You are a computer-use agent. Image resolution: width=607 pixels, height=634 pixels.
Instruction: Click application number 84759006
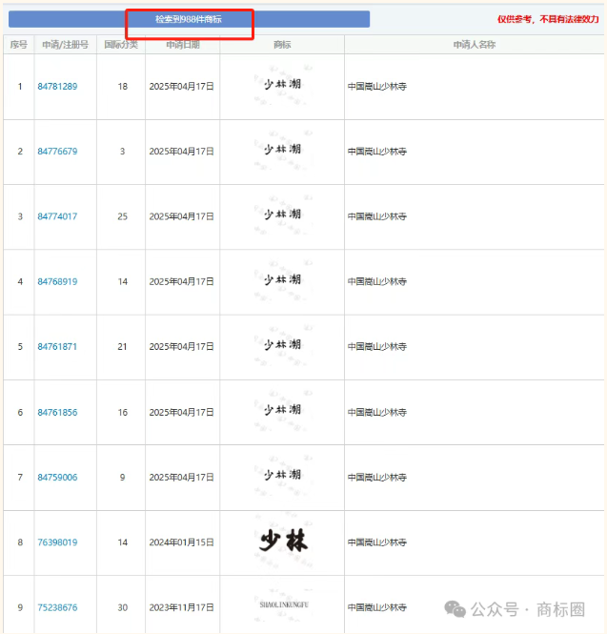point(57,477)
